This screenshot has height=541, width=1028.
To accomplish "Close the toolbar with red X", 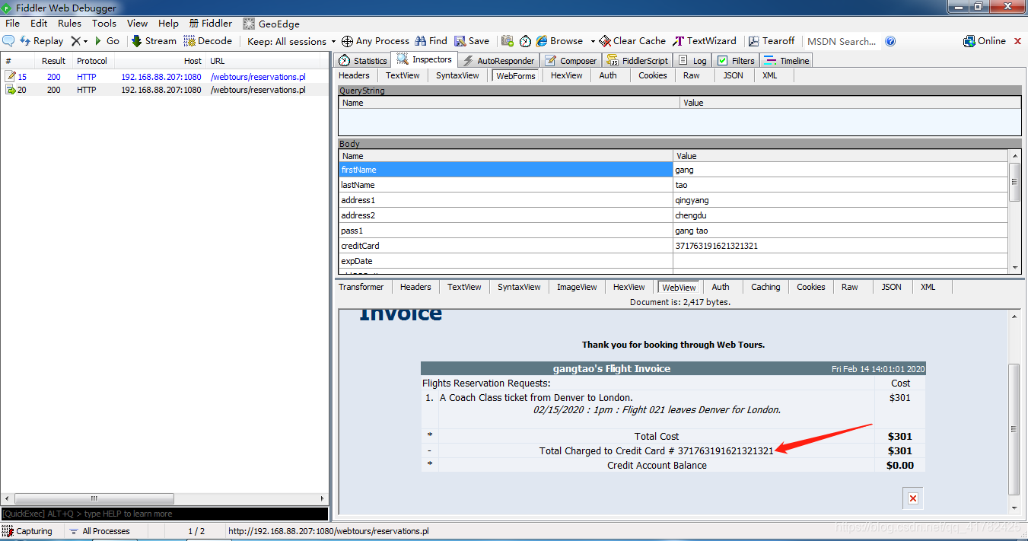I will pos(1018,40).
